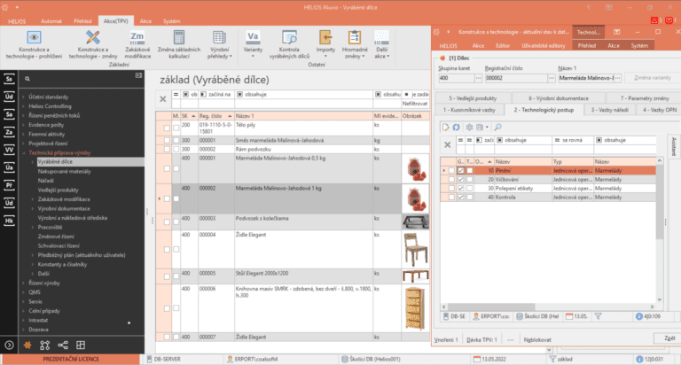The image size is (681, 365).
Task: Tick selection checkbox for Tělo pily row
Action: point(167,128)
